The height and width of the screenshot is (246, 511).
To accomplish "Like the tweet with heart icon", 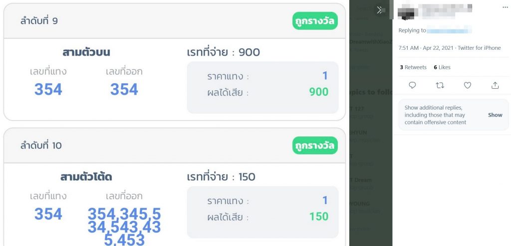I will 468,85.
